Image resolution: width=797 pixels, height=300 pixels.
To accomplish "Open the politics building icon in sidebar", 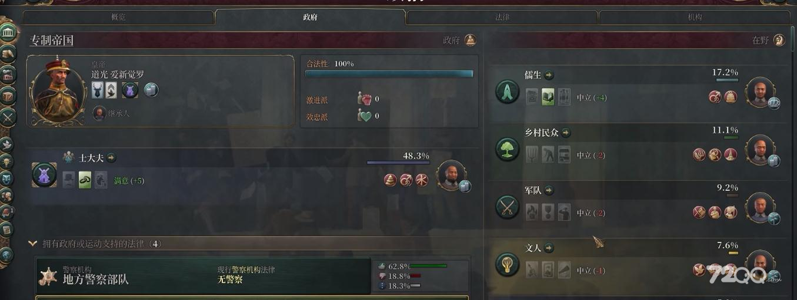I will click(x=8, y=31).
